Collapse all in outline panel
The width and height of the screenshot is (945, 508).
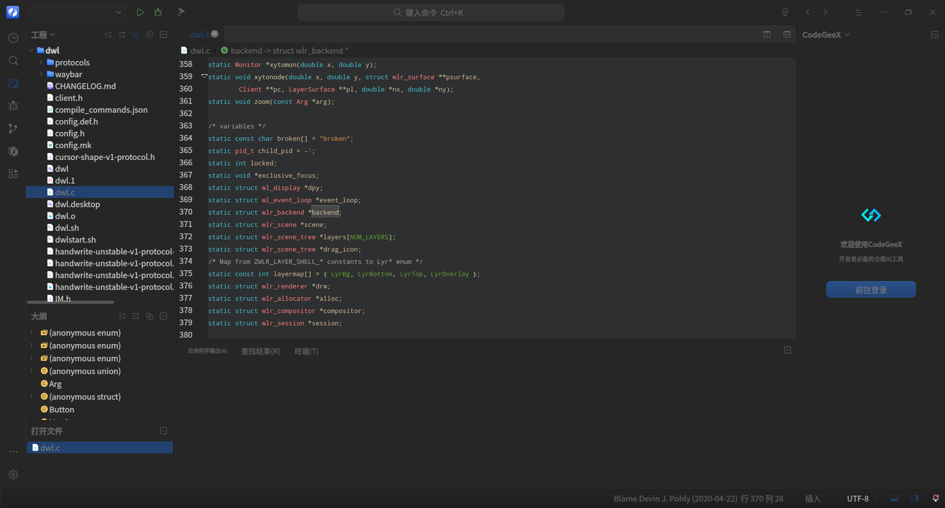122,316
